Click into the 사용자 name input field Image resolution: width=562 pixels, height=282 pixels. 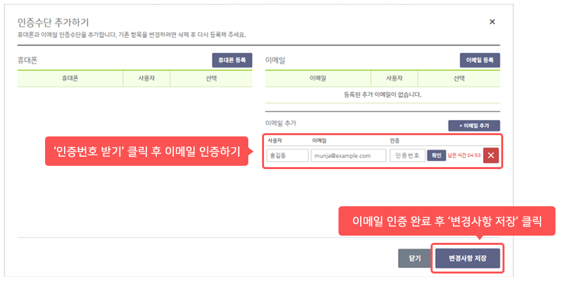[x=288, y=155]
